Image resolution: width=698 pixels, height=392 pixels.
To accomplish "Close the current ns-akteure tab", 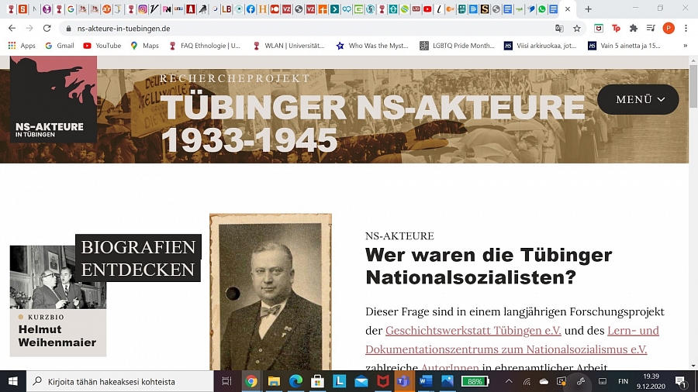I will tap(568, 9).
